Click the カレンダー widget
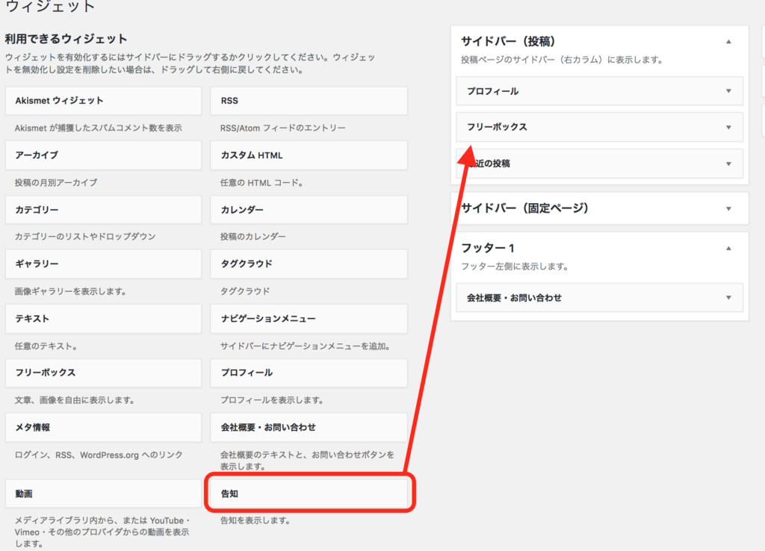765x551 pixels. click(309, 210)
